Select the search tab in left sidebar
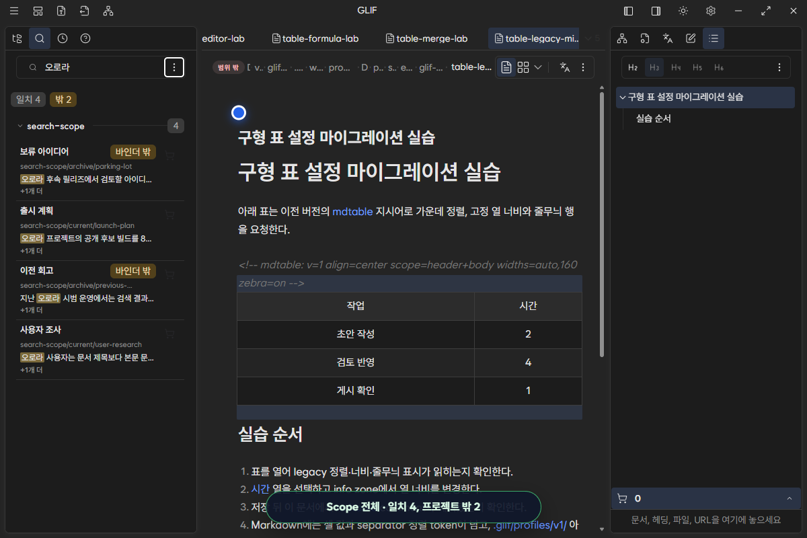 click(x=40, y=38)
